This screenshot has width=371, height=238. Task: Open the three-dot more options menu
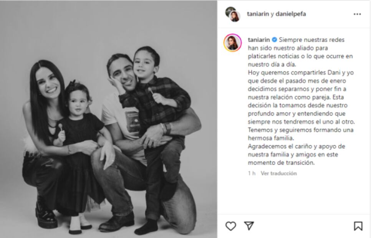[x=357, y=14]
